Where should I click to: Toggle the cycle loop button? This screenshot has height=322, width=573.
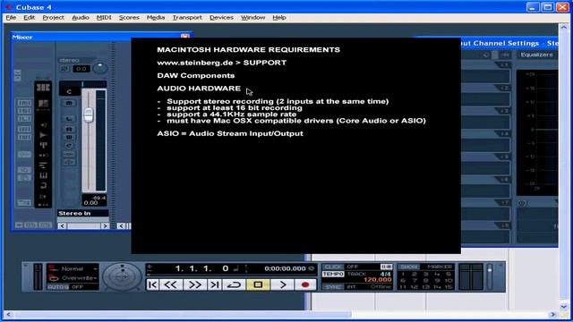tap(234, 284)
